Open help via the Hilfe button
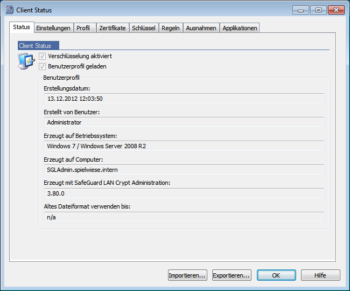This screenshot has height=291, width=350. (320, 275)
